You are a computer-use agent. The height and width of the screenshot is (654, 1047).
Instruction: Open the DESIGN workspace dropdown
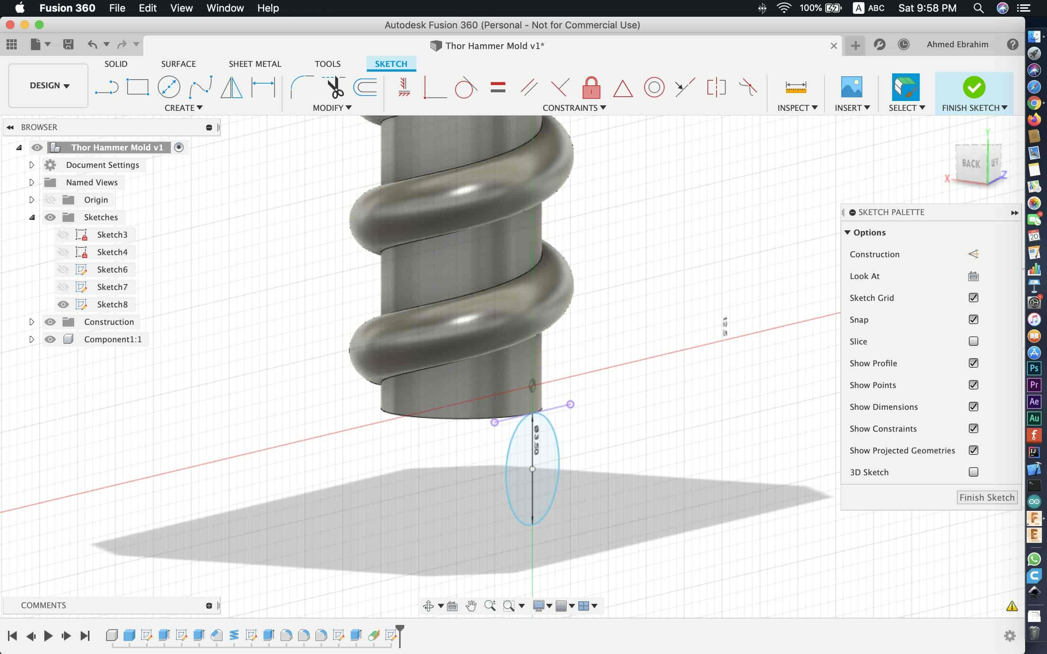[48, 86]
